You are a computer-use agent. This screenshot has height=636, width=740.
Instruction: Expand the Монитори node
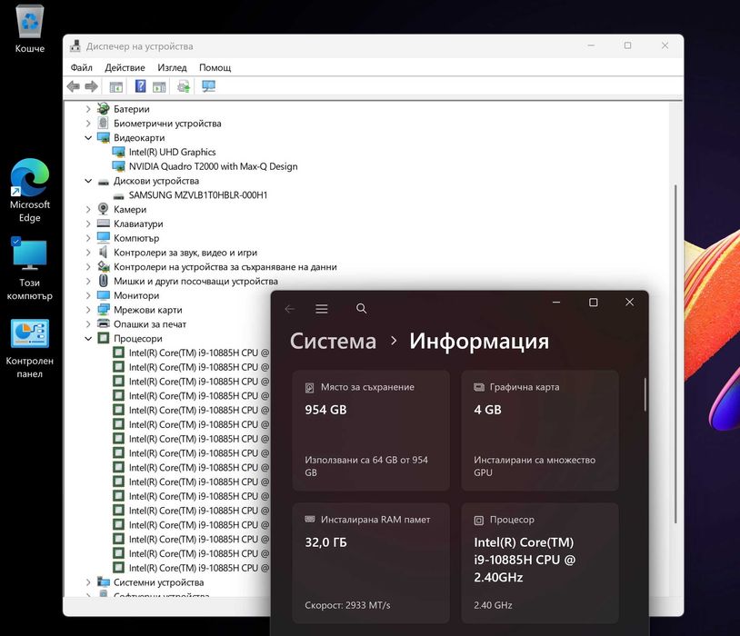pyautogui.click(x=88, y=295)
